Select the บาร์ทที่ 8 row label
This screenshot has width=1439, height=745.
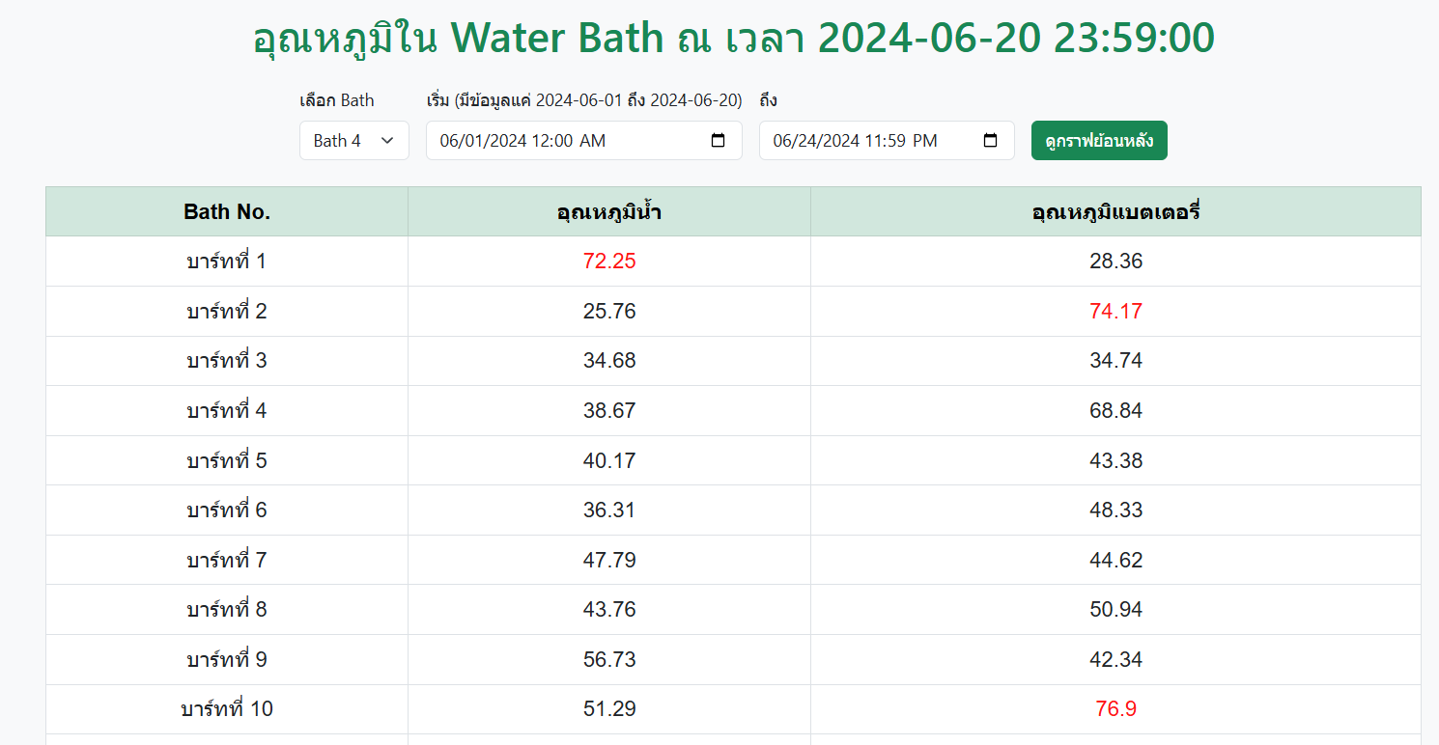[x=227, y=610]
